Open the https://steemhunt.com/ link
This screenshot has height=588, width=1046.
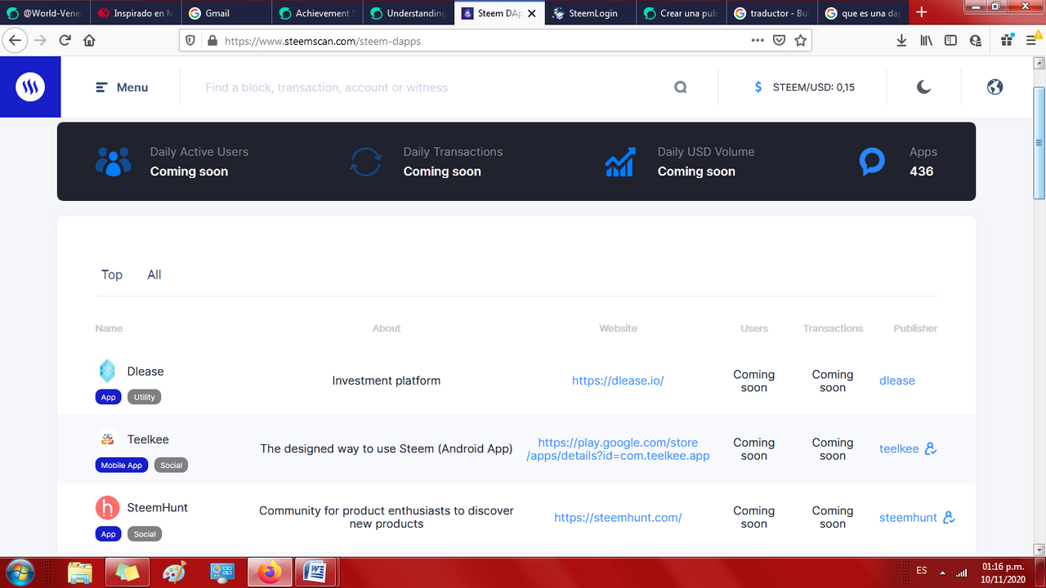[x=618, y=517]
